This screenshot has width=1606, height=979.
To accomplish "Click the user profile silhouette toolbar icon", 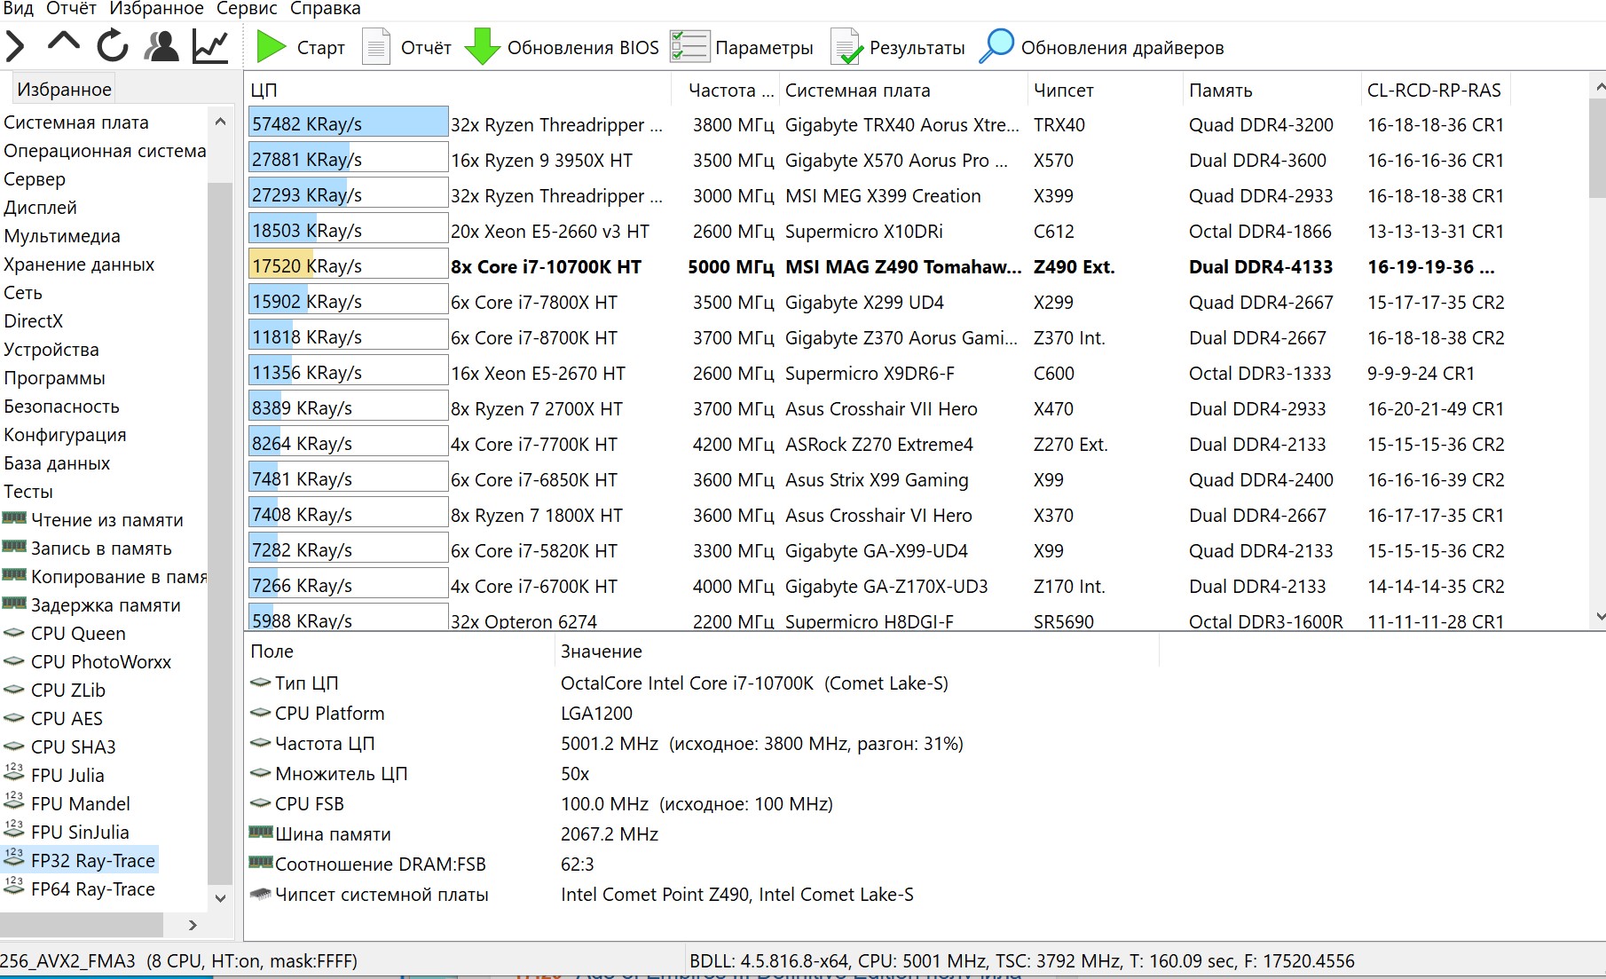I will [161, 46].
